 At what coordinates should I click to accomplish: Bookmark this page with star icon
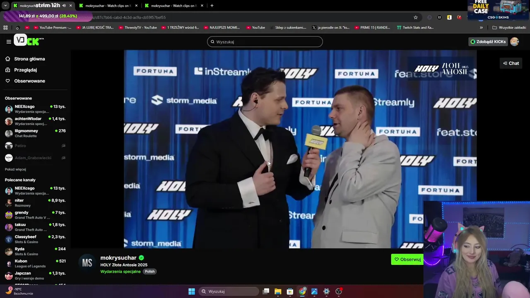(x=416, y=17)
